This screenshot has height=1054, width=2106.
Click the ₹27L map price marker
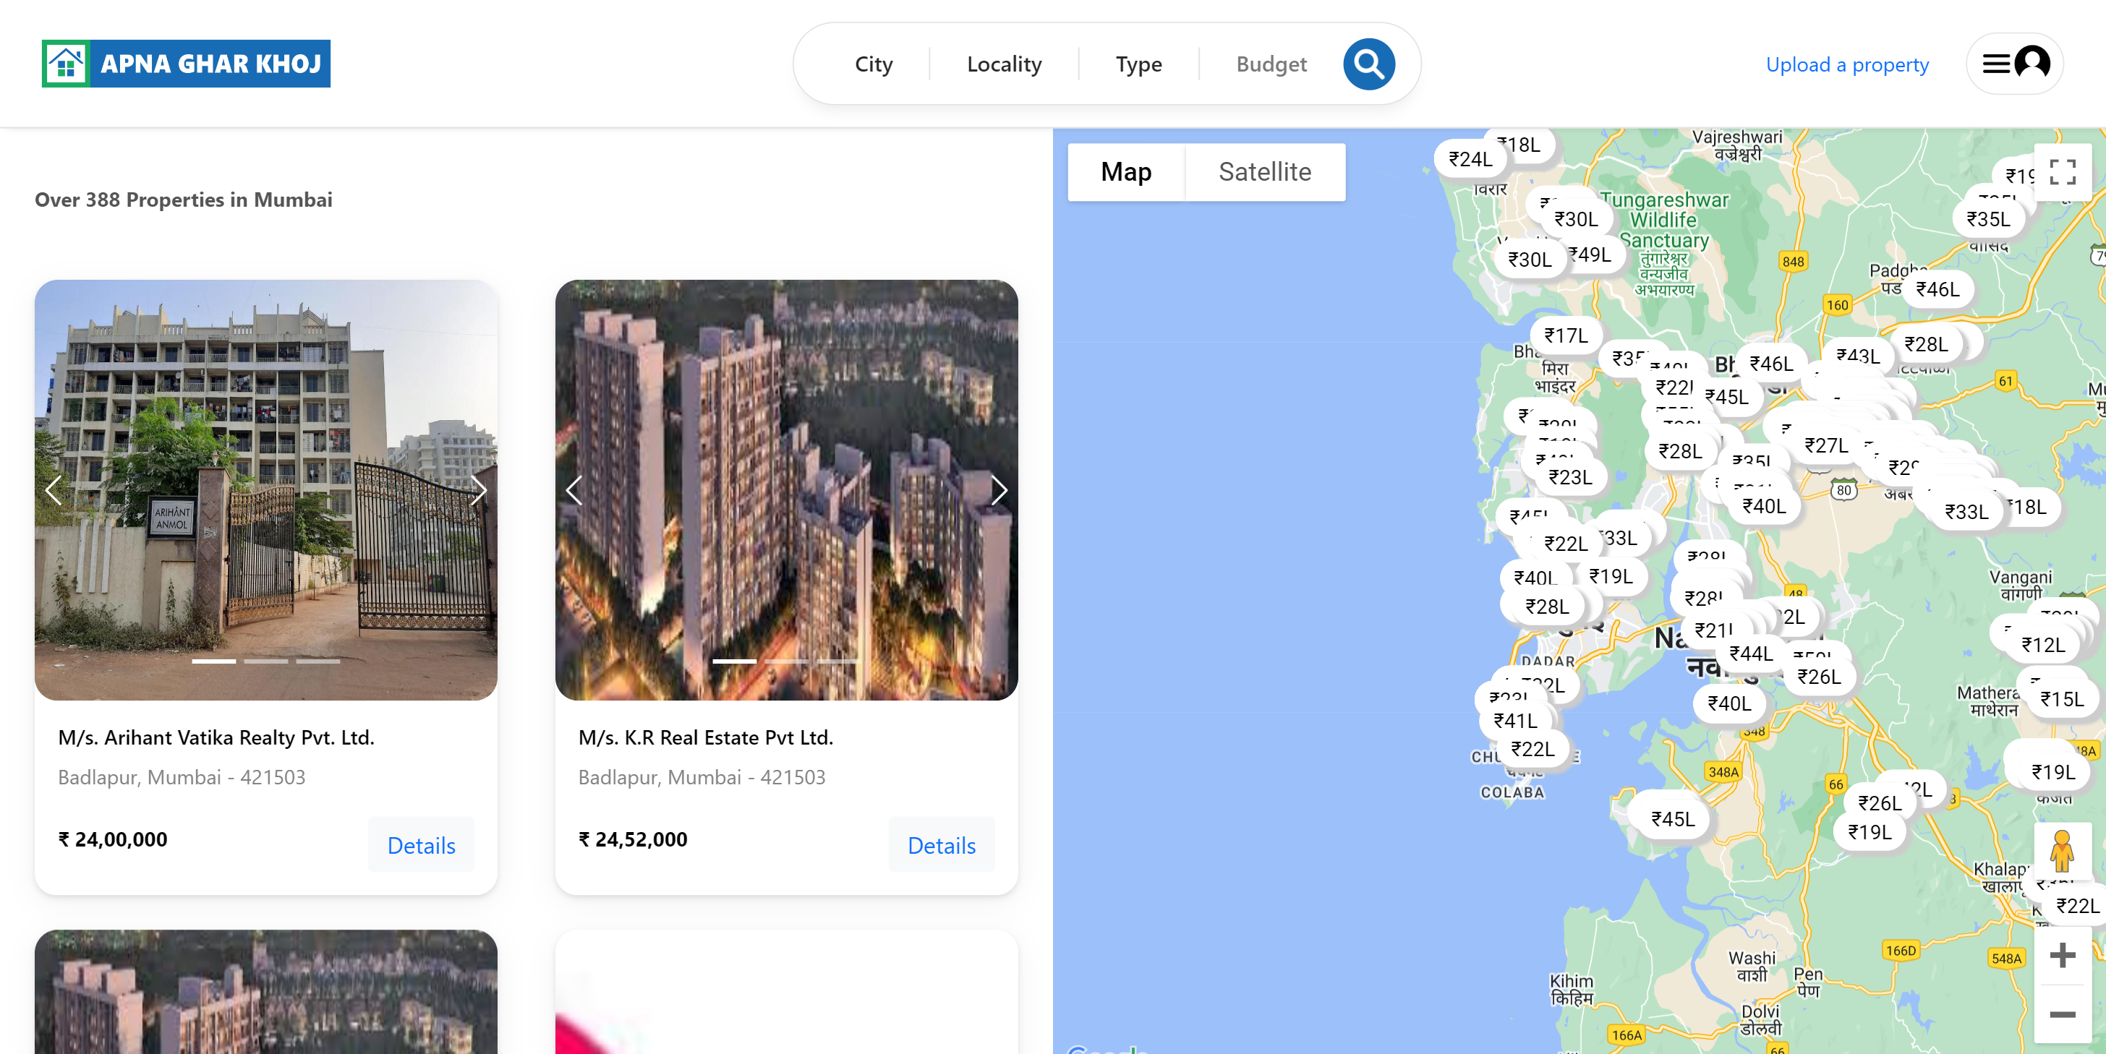(1826, 445)
